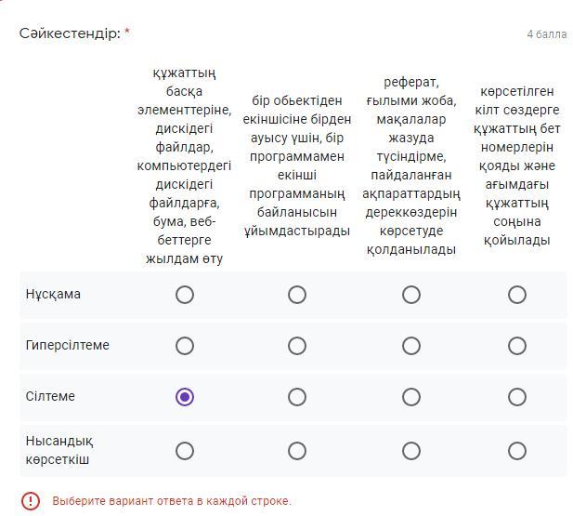
Task: Select Сілтеме radio in third column
Action: pyautogui.click(x=410, y=397)
